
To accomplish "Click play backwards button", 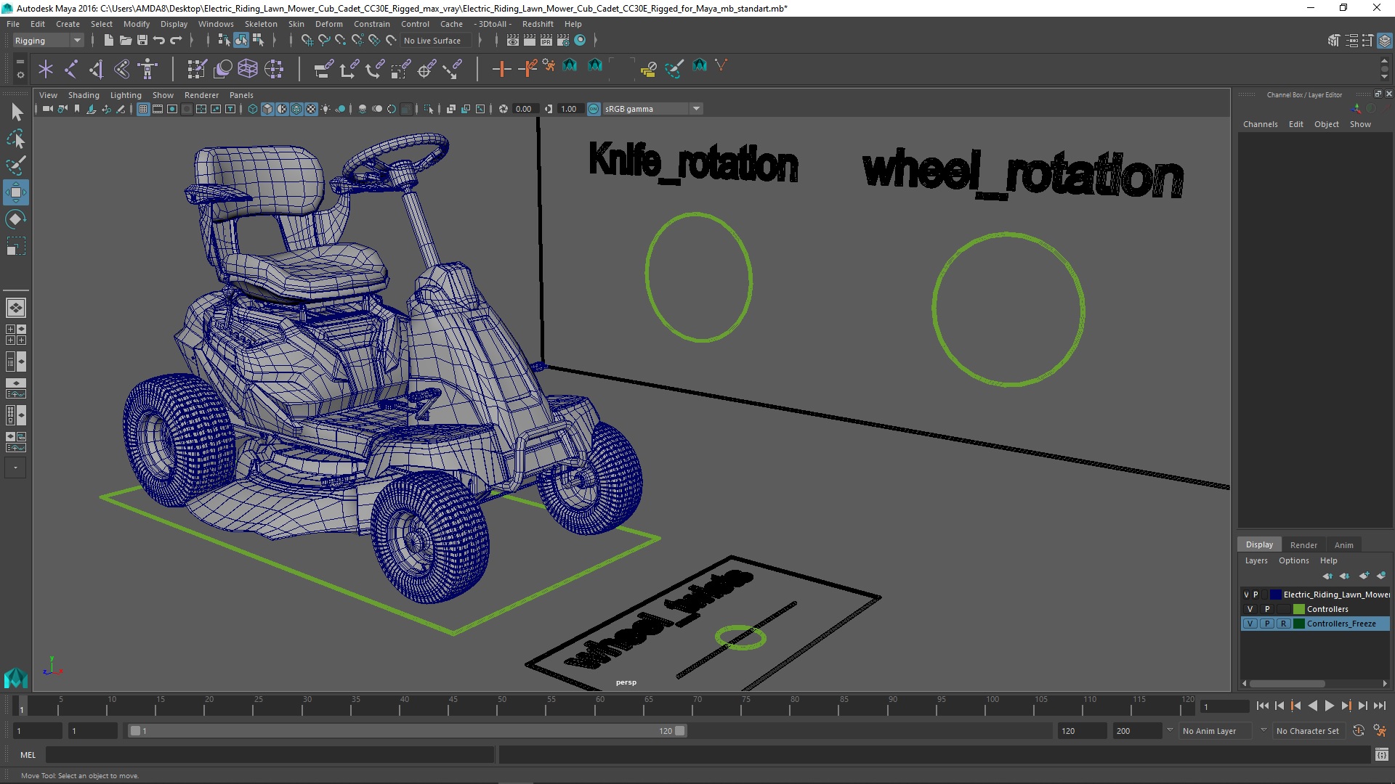I will point(1312,706).
